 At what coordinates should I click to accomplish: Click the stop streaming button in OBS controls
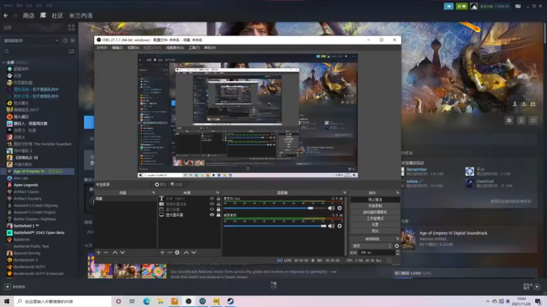[375, 200]
